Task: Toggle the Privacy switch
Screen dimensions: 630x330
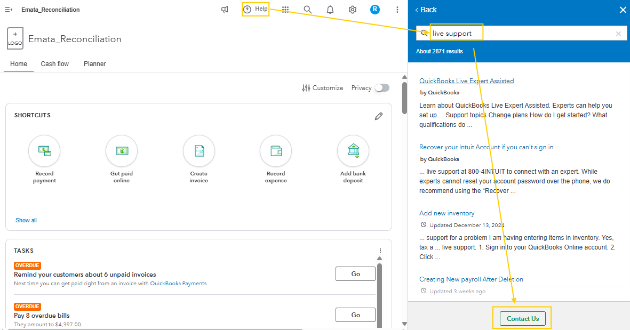Action: click(x=382, y=88)
